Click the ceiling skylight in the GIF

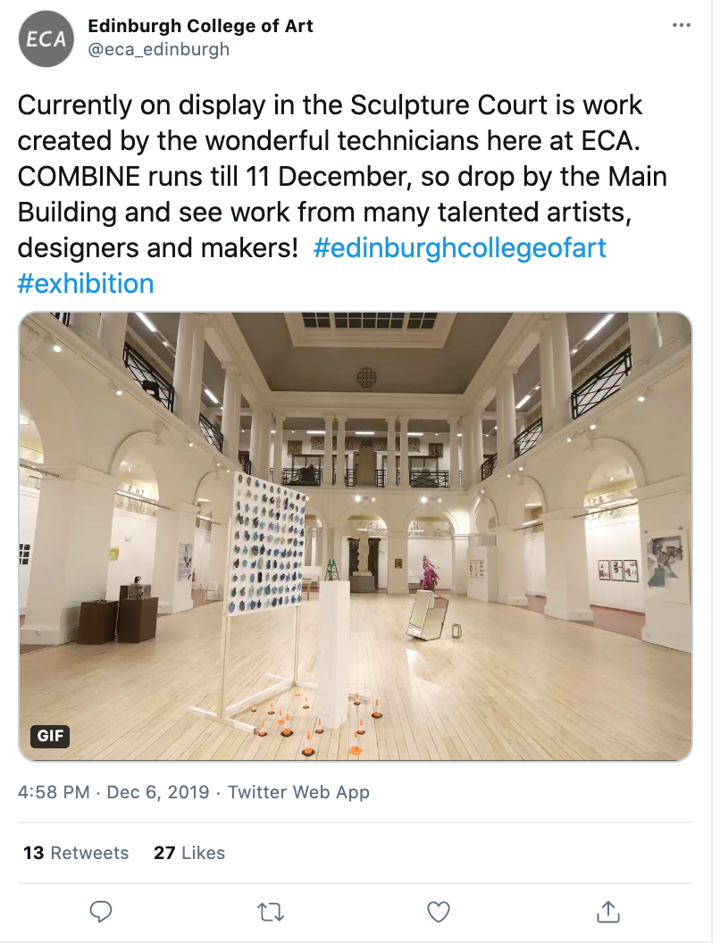[368, 320]
